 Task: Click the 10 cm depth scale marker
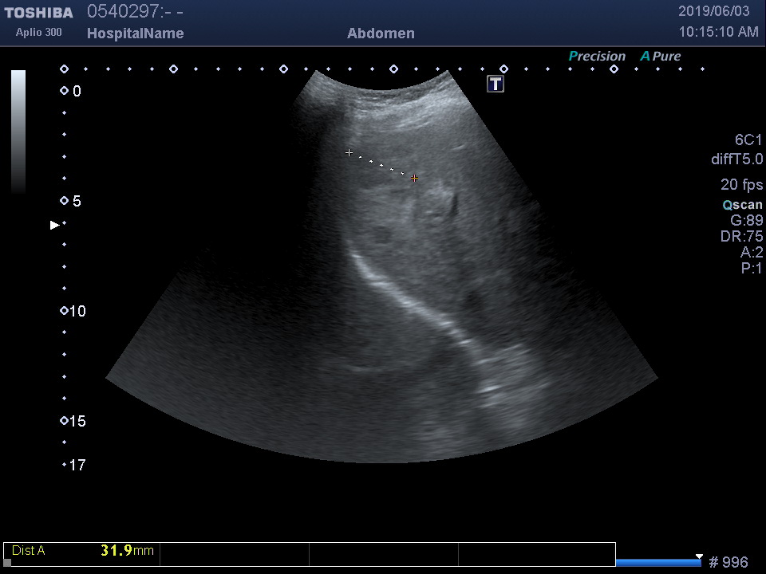click(x=65, y=311)
